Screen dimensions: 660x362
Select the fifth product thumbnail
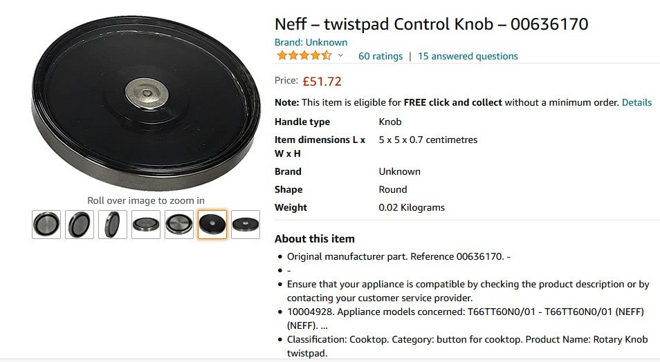(179, 225)
